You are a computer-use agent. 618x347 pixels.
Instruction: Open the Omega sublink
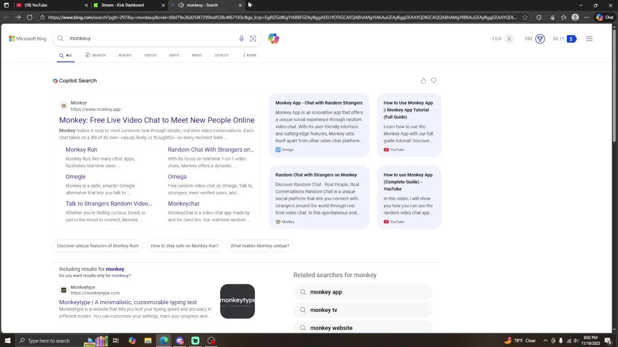click(177, 177)
